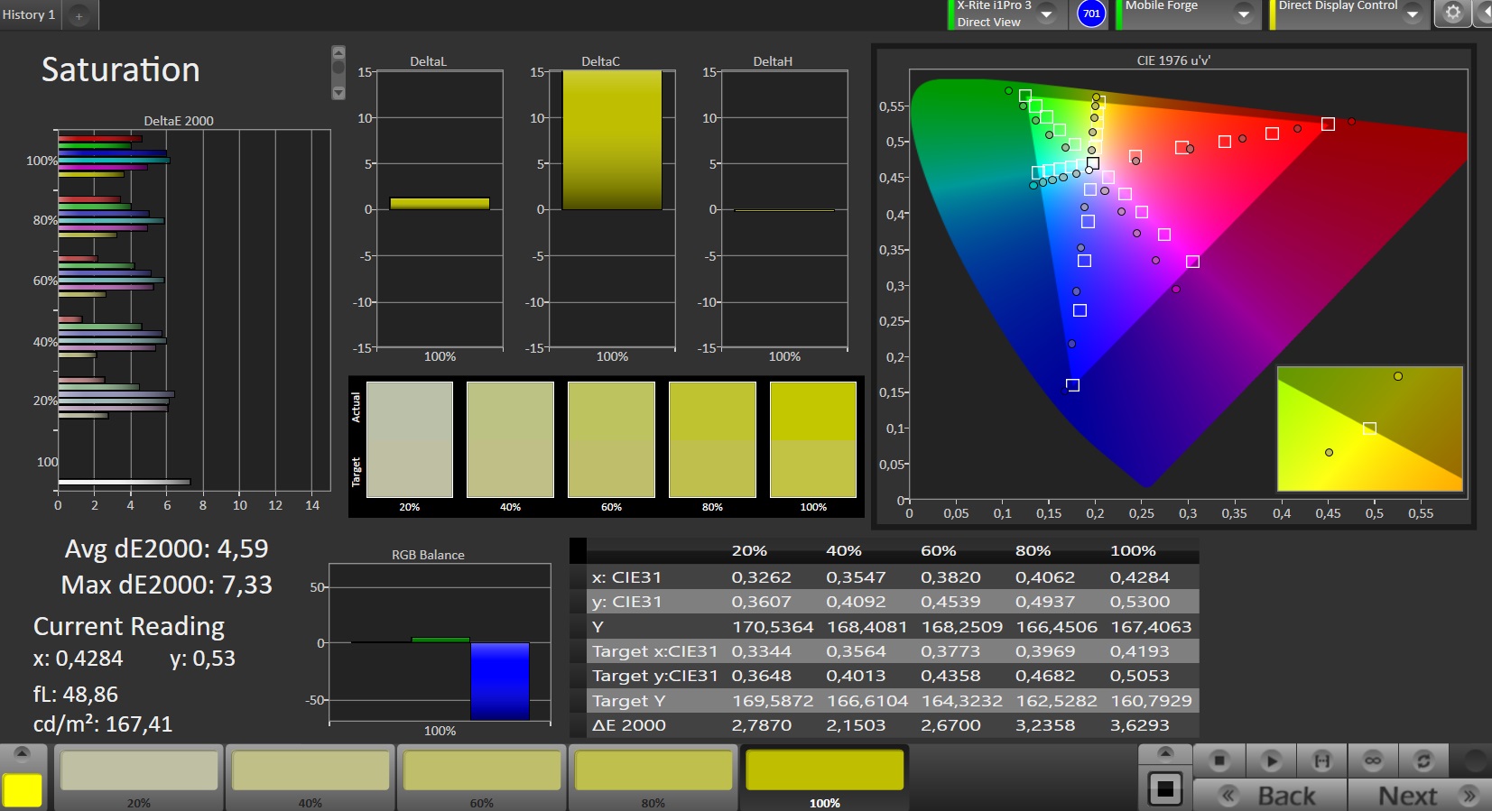Click the refresh loop icon

point(1423,760)
